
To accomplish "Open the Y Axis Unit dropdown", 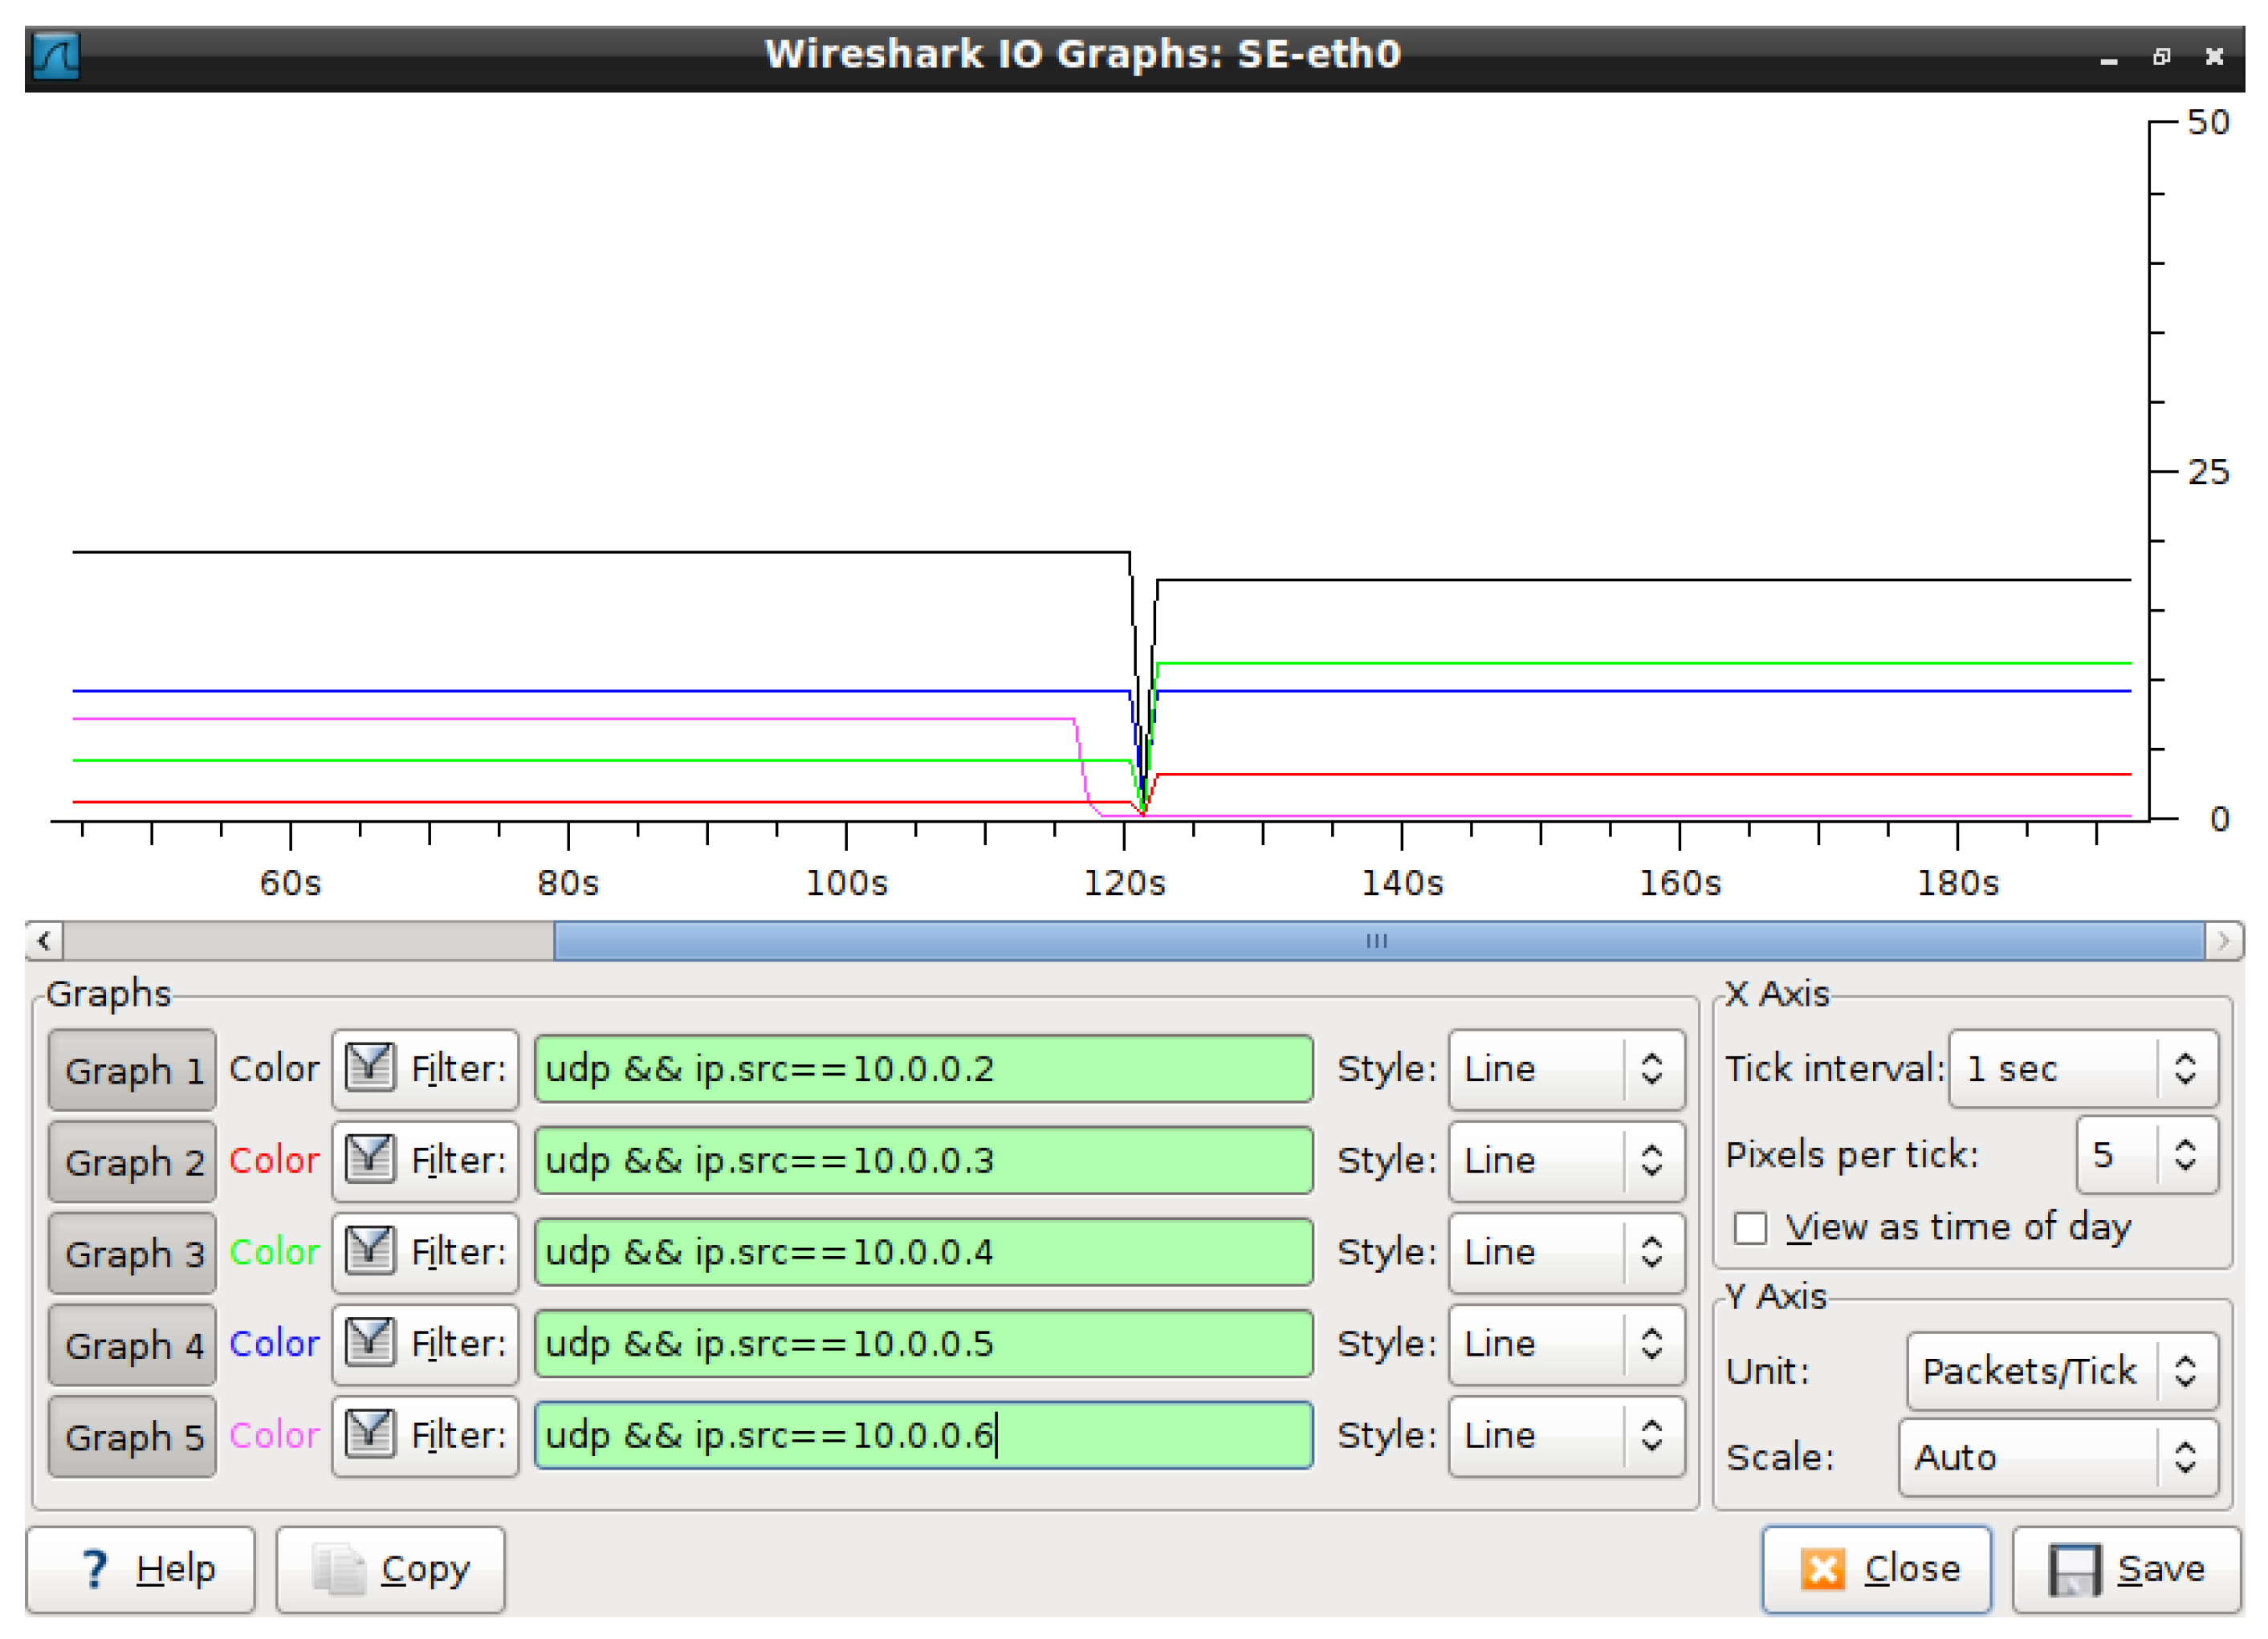I will 2060,1371.
